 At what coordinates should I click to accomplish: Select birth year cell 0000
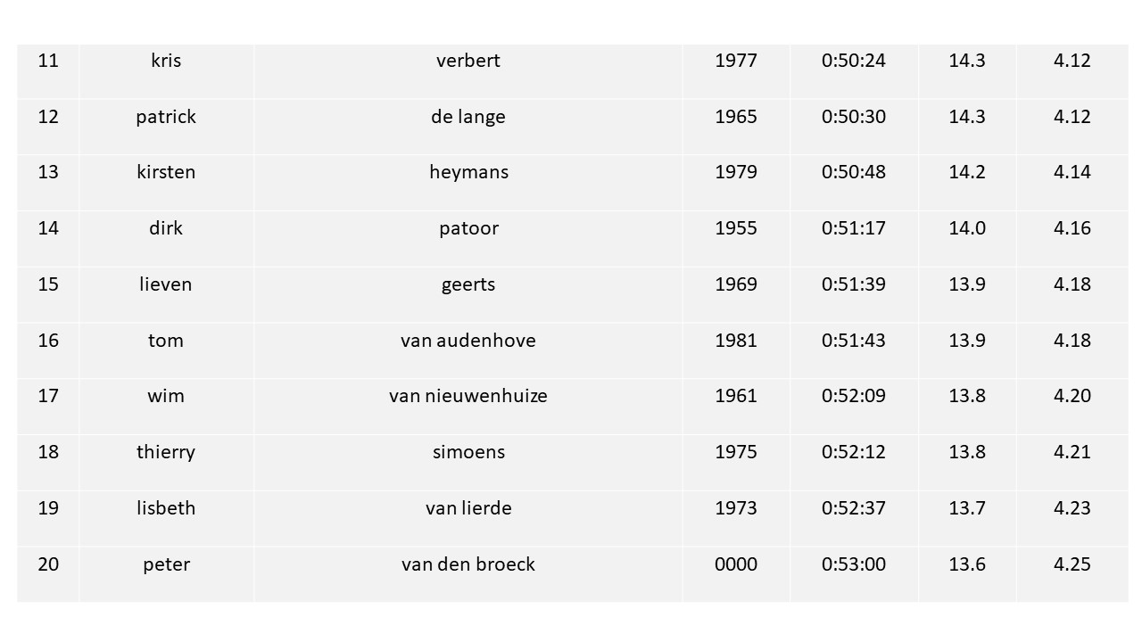(x=736, y=574)
